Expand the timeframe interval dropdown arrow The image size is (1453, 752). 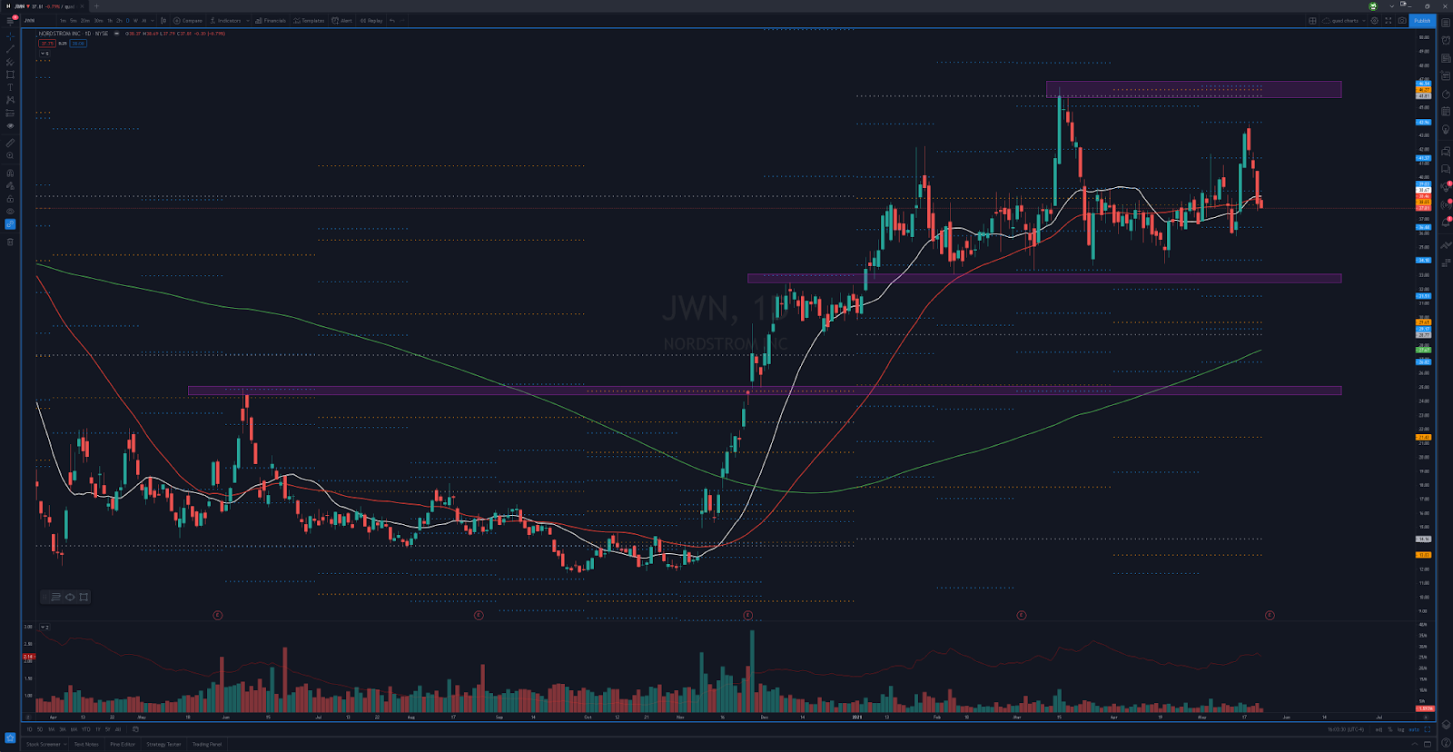[x=153, y=21]
